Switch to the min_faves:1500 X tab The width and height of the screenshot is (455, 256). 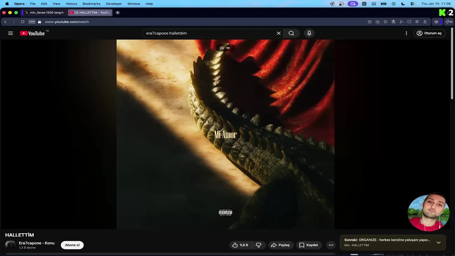click(44, 12)
